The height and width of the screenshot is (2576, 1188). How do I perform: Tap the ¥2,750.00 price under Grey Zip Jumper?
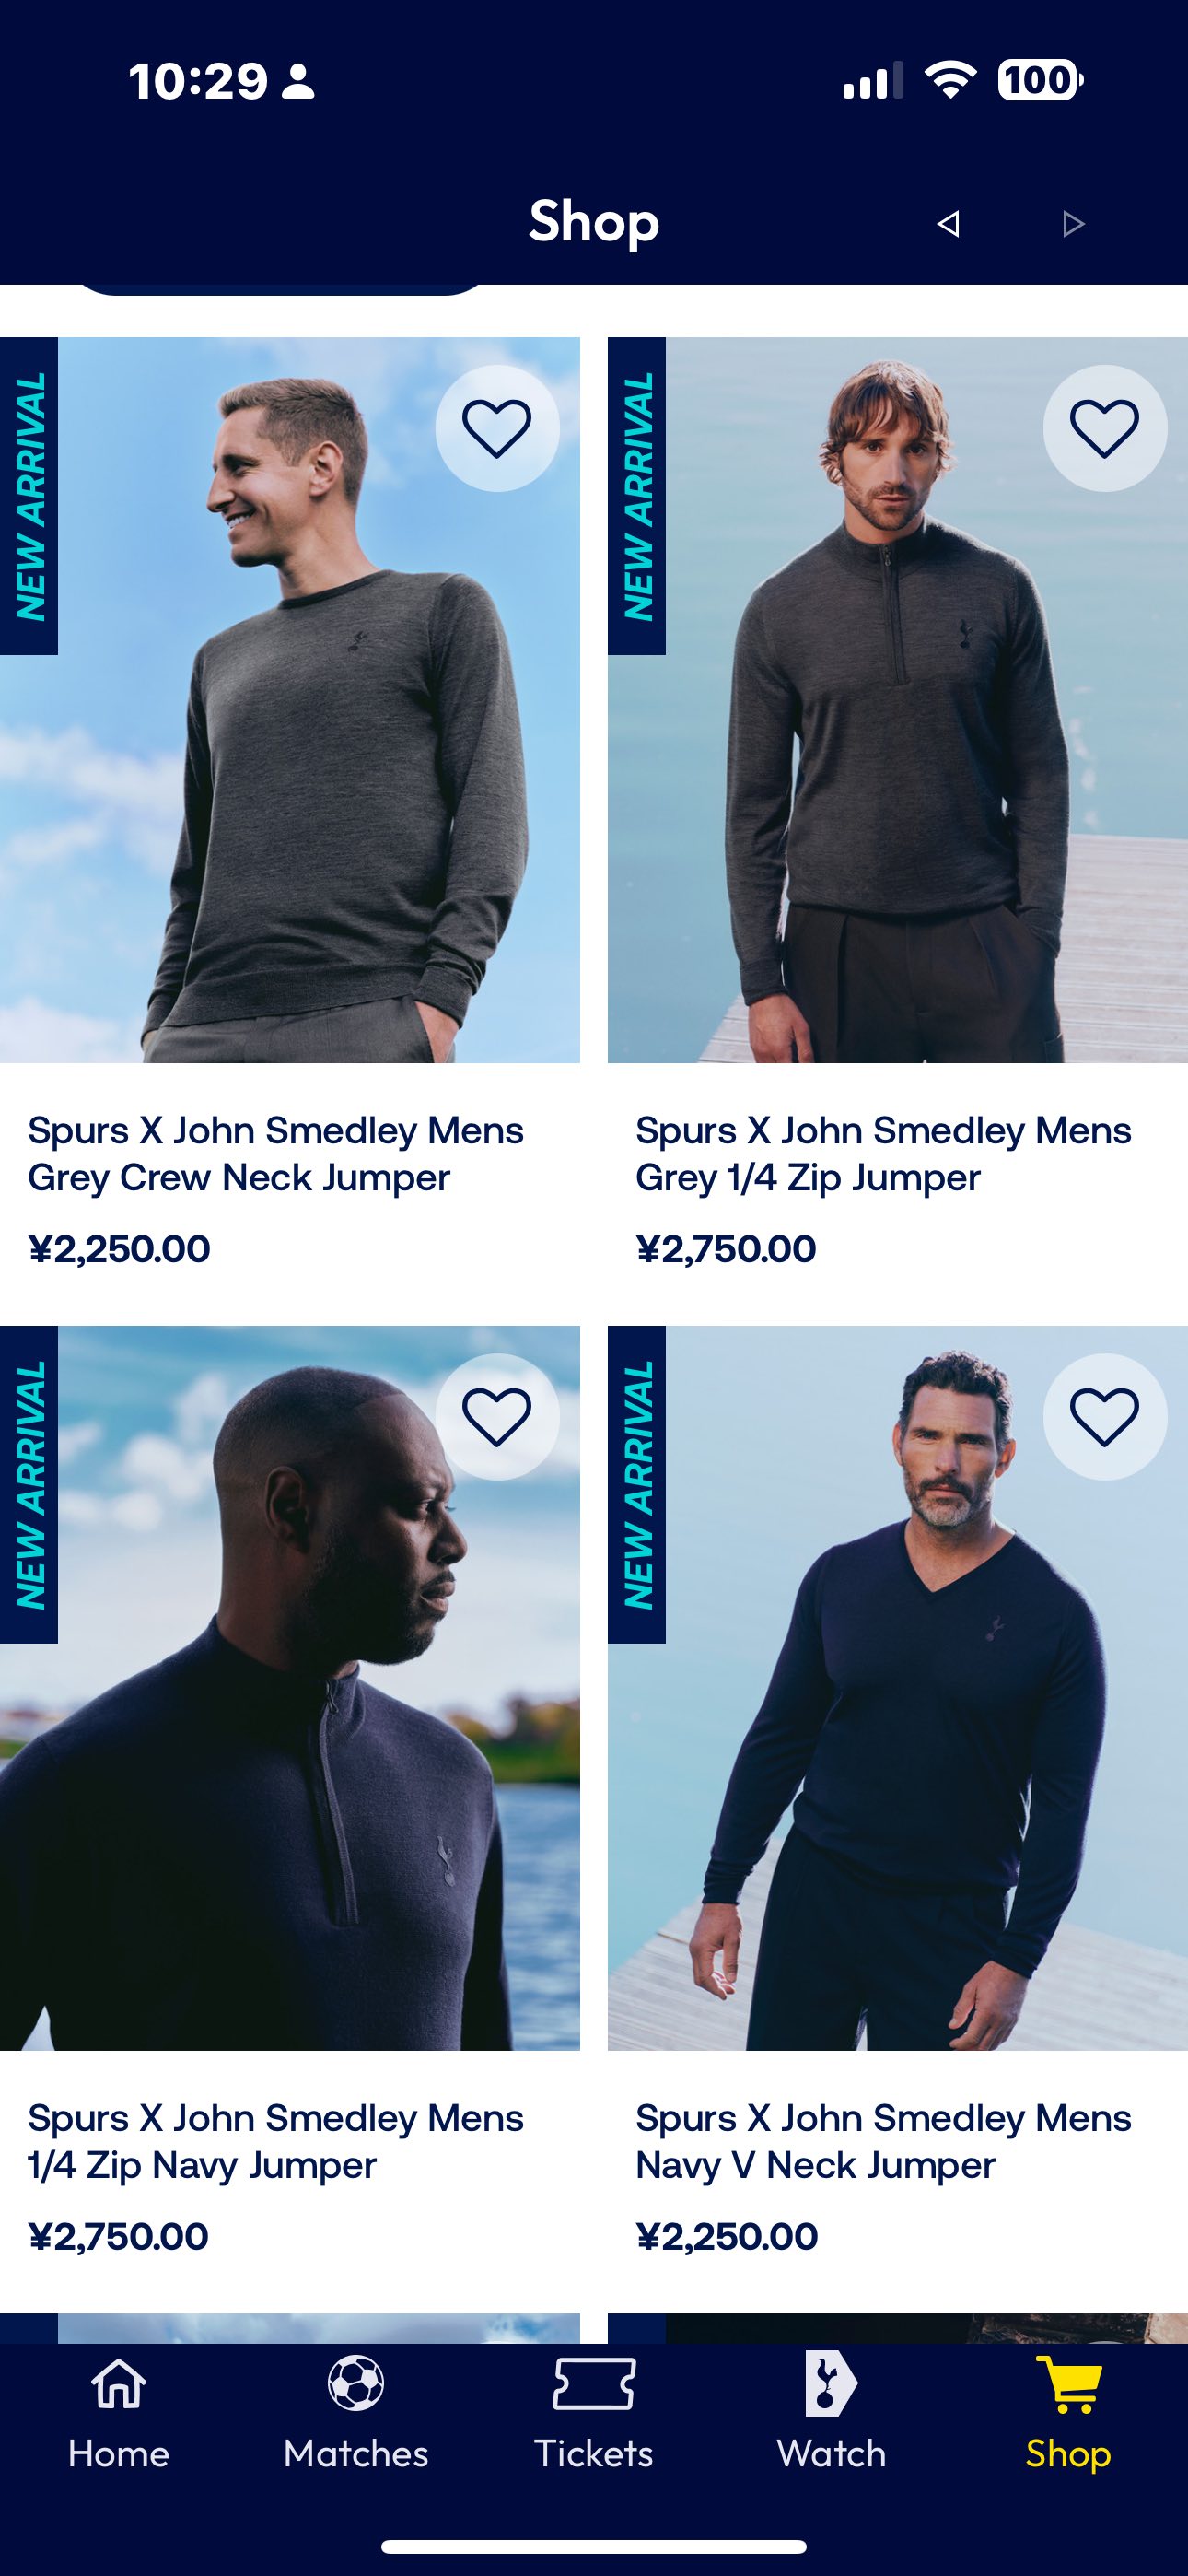pos(726,1249)
